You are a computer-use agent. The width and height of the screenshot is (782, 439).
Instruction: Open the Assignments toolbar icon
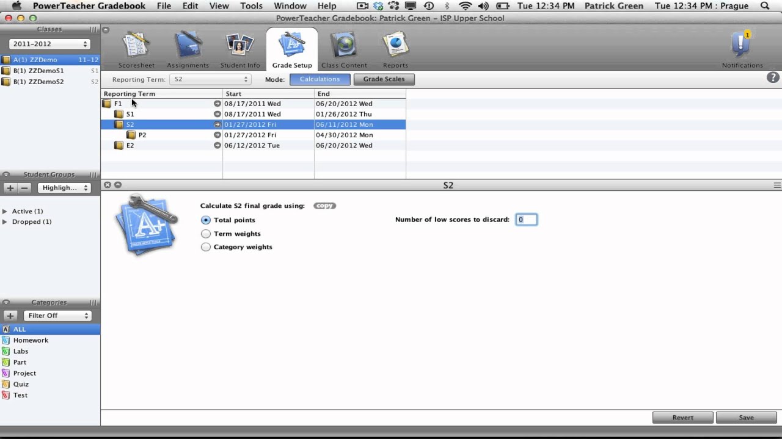click(x=188, y=50)
